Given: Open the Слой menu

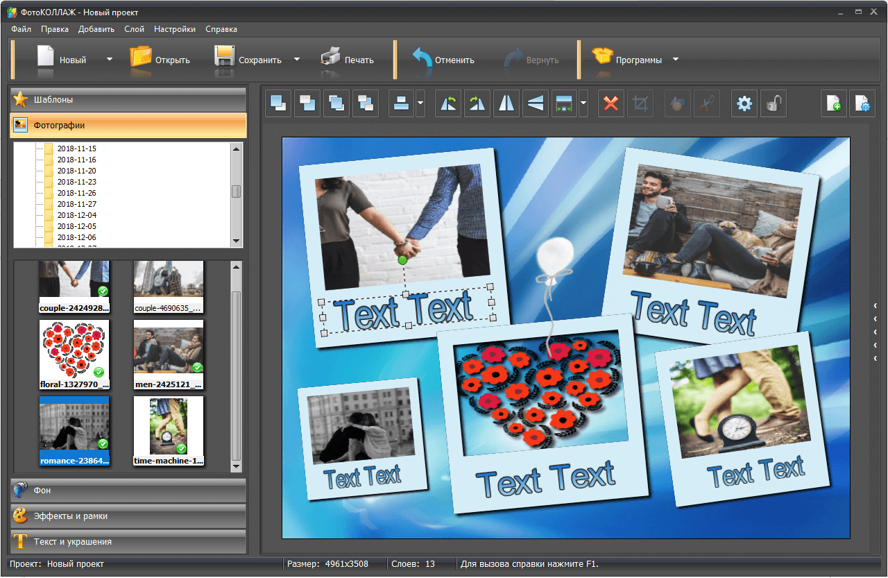Looking at the screenshot, I should 134,29.
